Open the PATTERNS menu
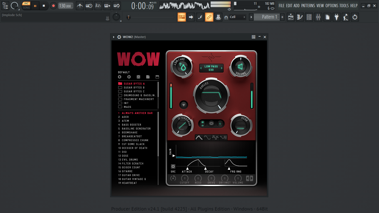The height and width of the screenshot is (213, 379). (x=308, y=6)
